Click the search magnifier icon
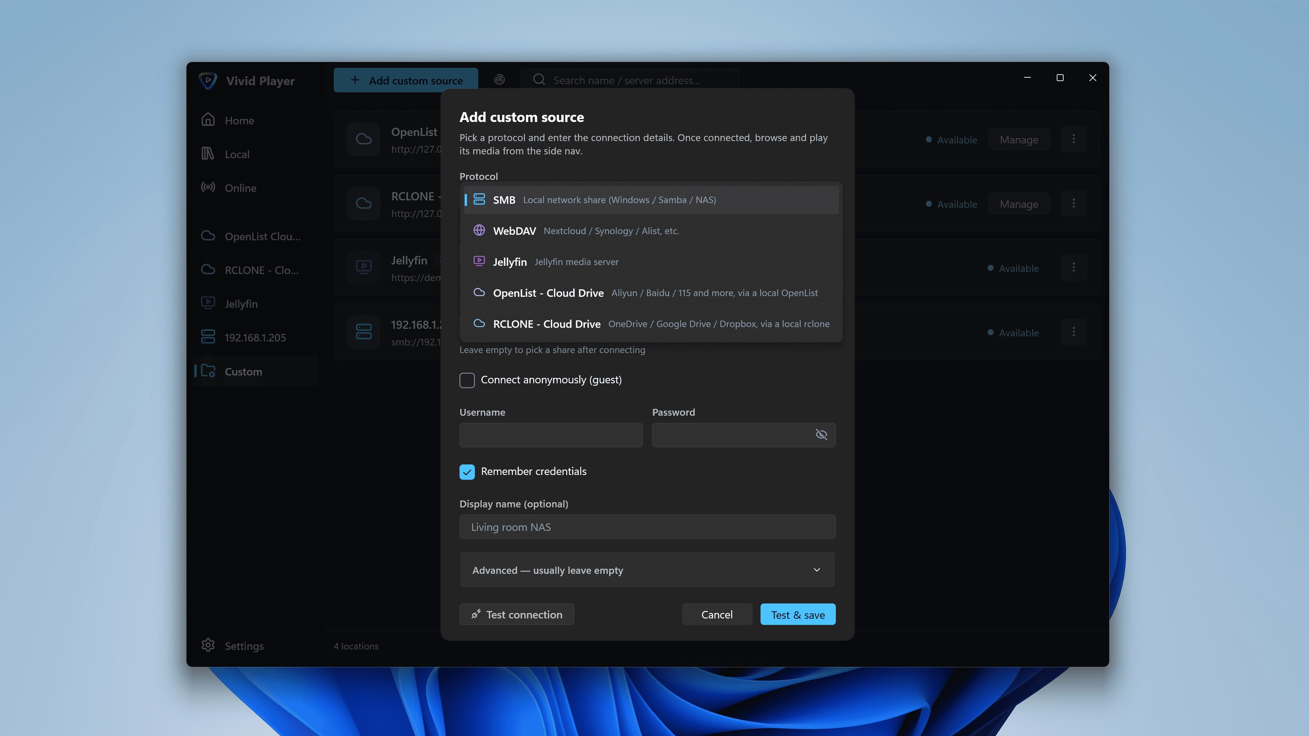The image size is (1309, 736). (x=539, y=80)
